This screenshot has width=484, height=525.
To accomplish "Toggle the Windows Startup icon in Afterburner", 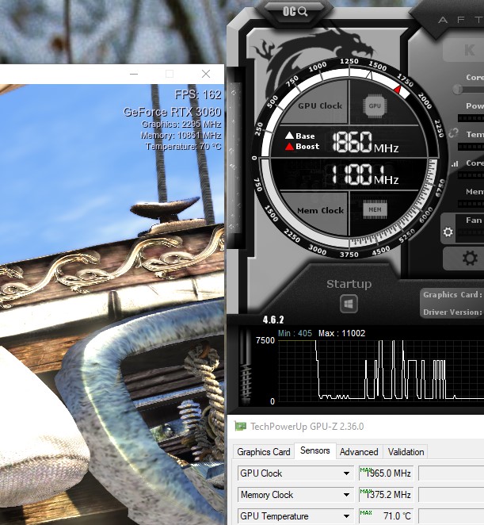I will (349, 304).
